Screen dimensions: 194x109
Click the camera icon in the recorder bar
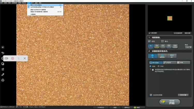pyautogui.click(x=6, y=58)
